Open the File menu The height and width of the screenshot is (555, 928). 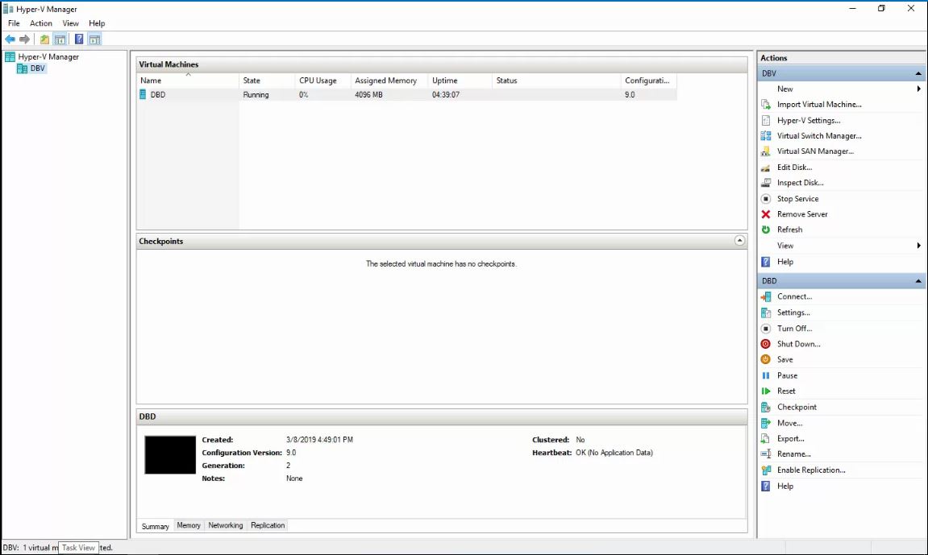point(14,23)
